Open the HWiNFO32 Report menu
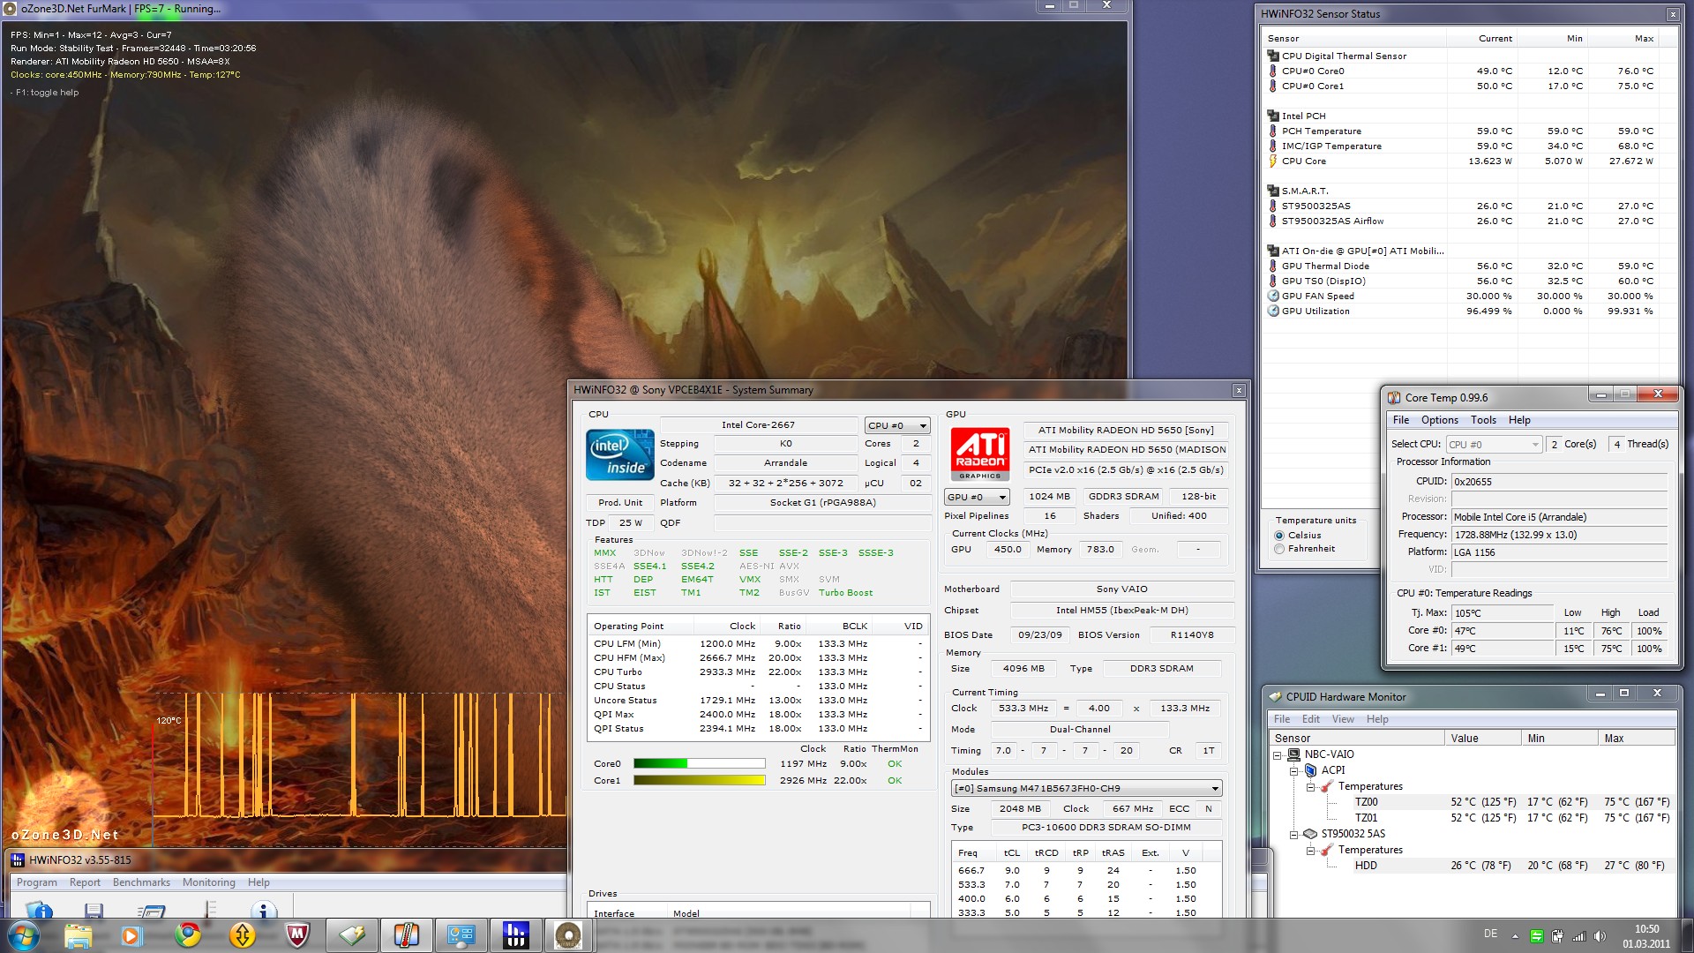The image size is (1694, 953). pyautogui.click(x=85, y=882)
